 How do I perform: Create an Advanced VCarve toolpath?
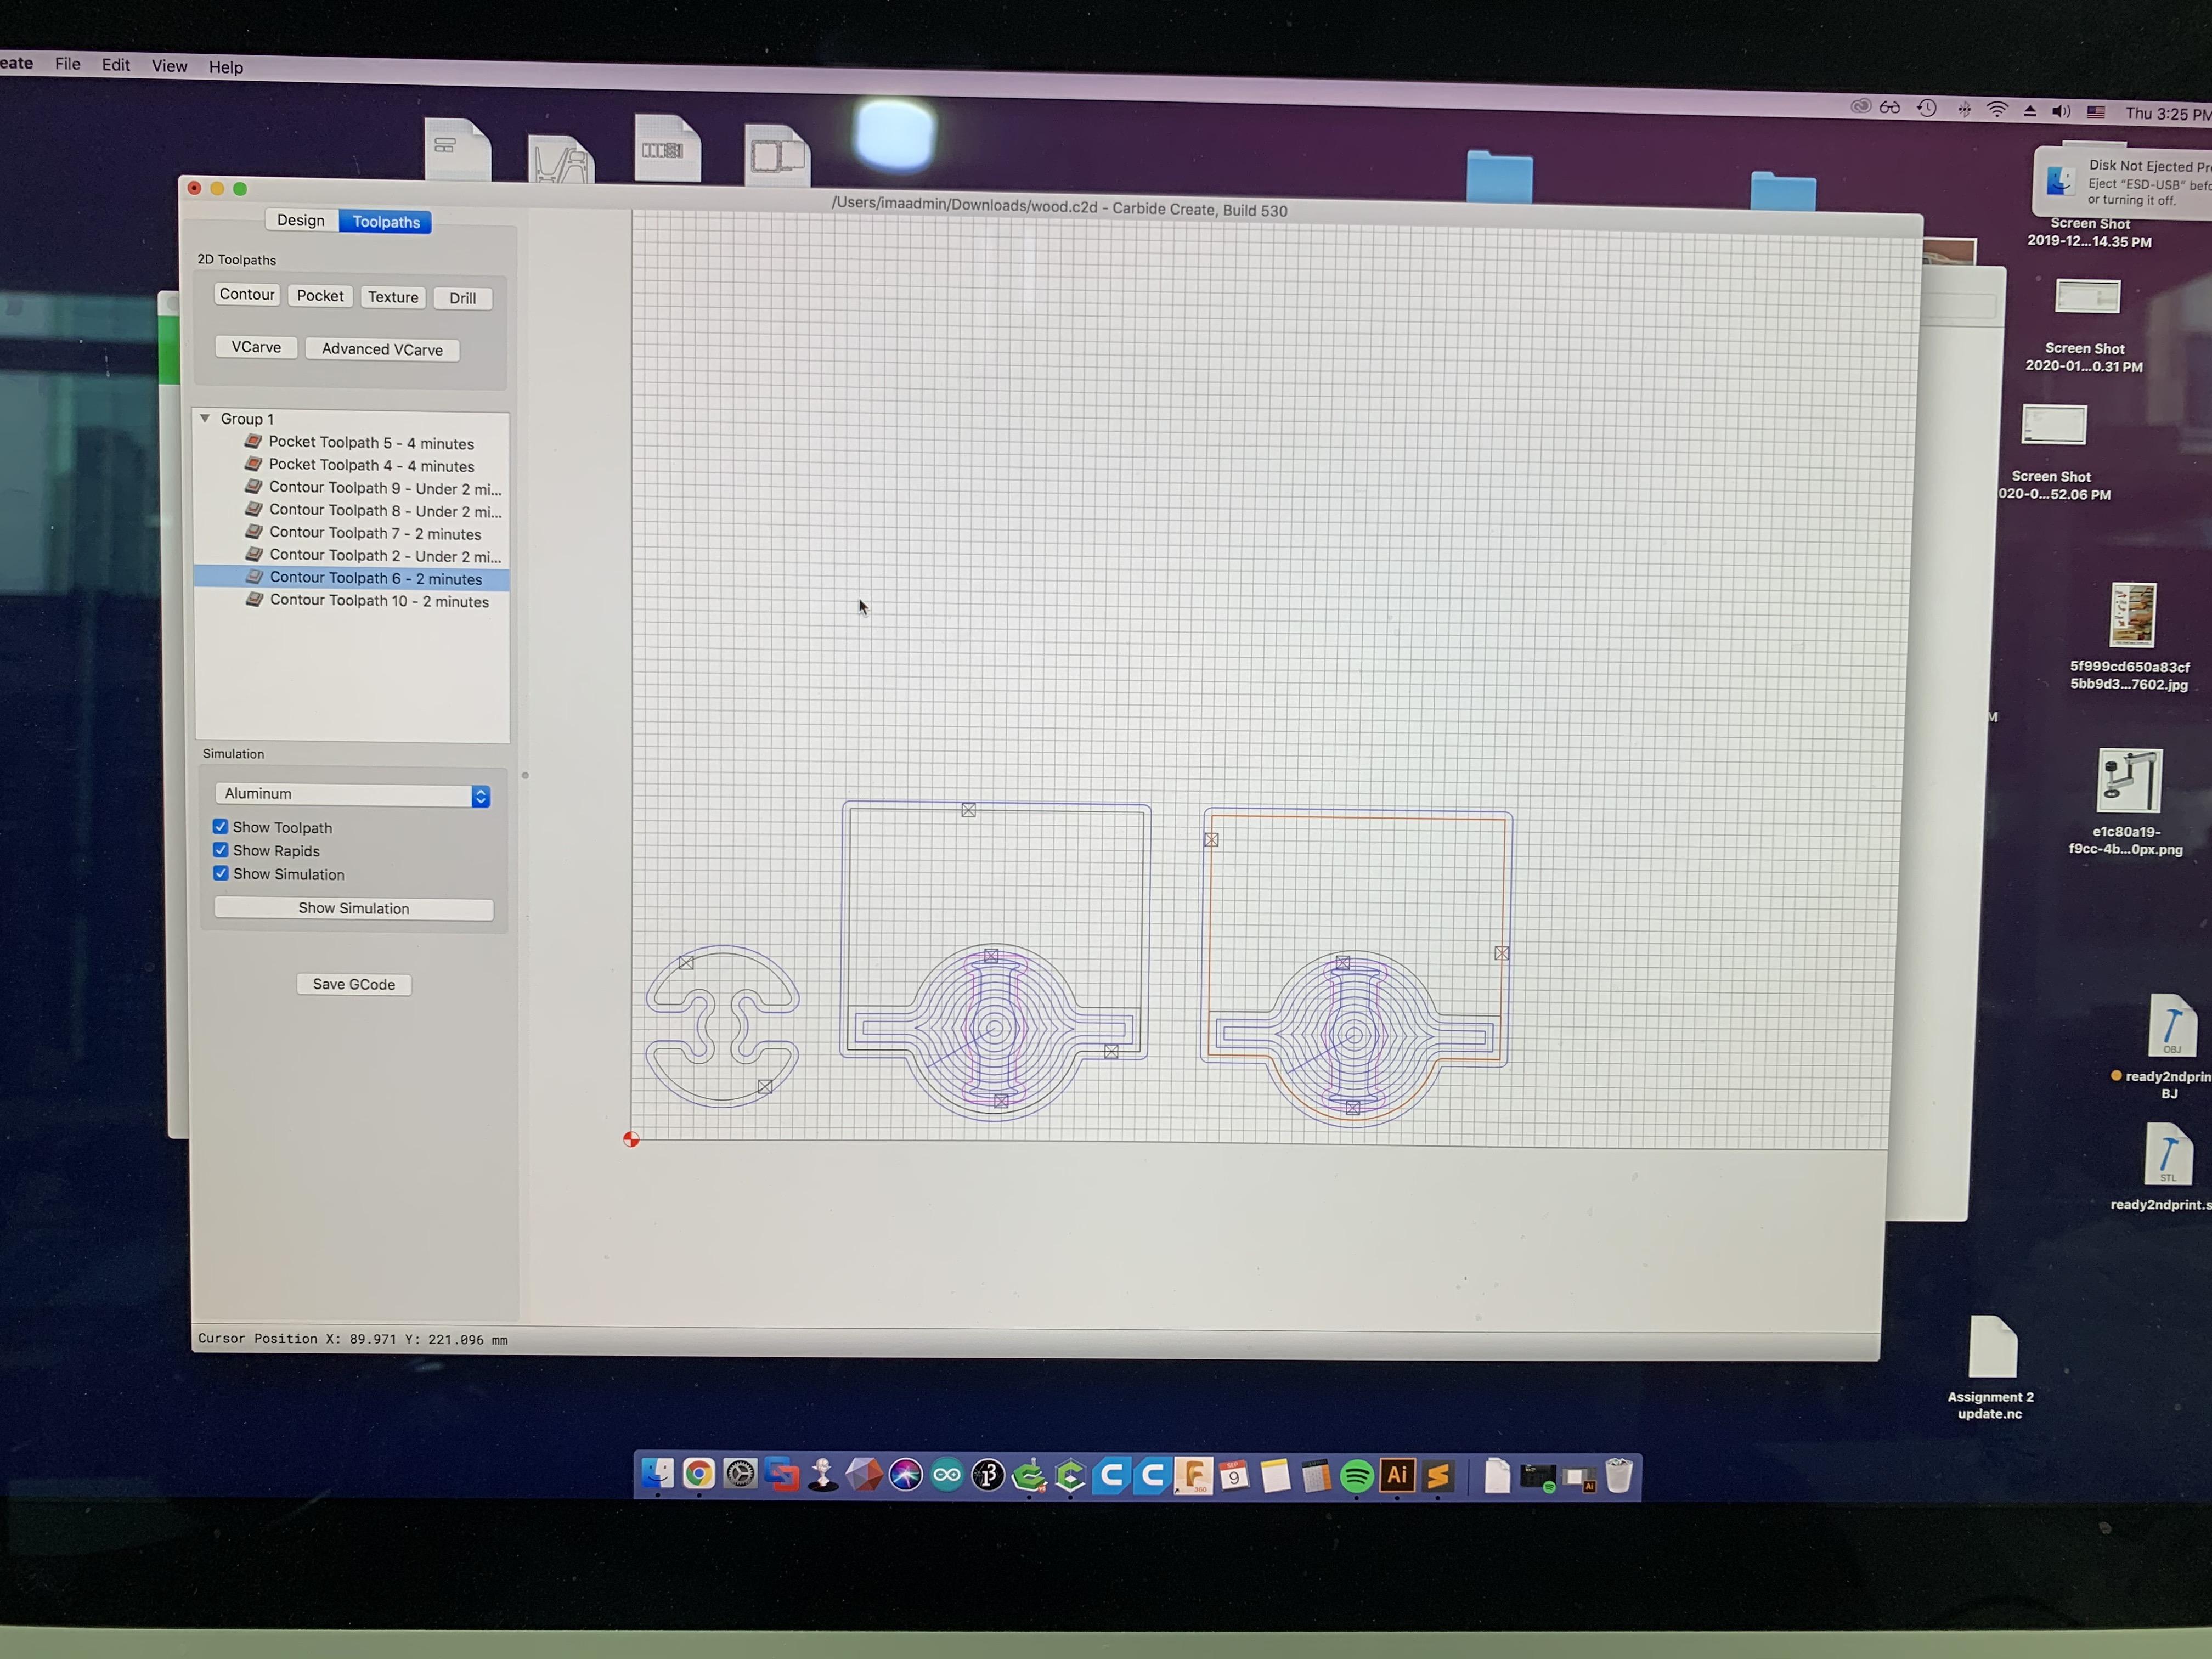(382, 349)
